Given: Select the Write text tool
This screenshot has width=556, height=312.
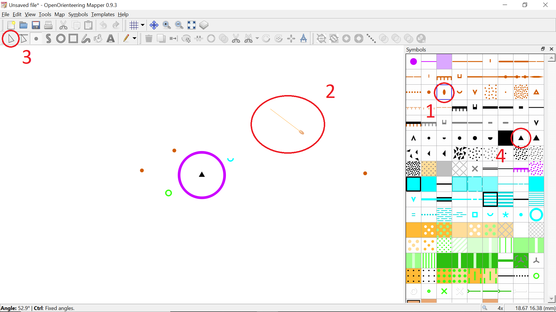Looking at the screenshot, I should pyautogui.click(x=111, y=38).
